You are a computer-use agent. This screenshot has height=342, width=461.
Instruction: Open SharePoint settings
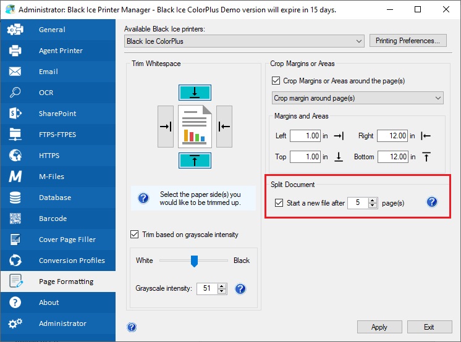58,114
